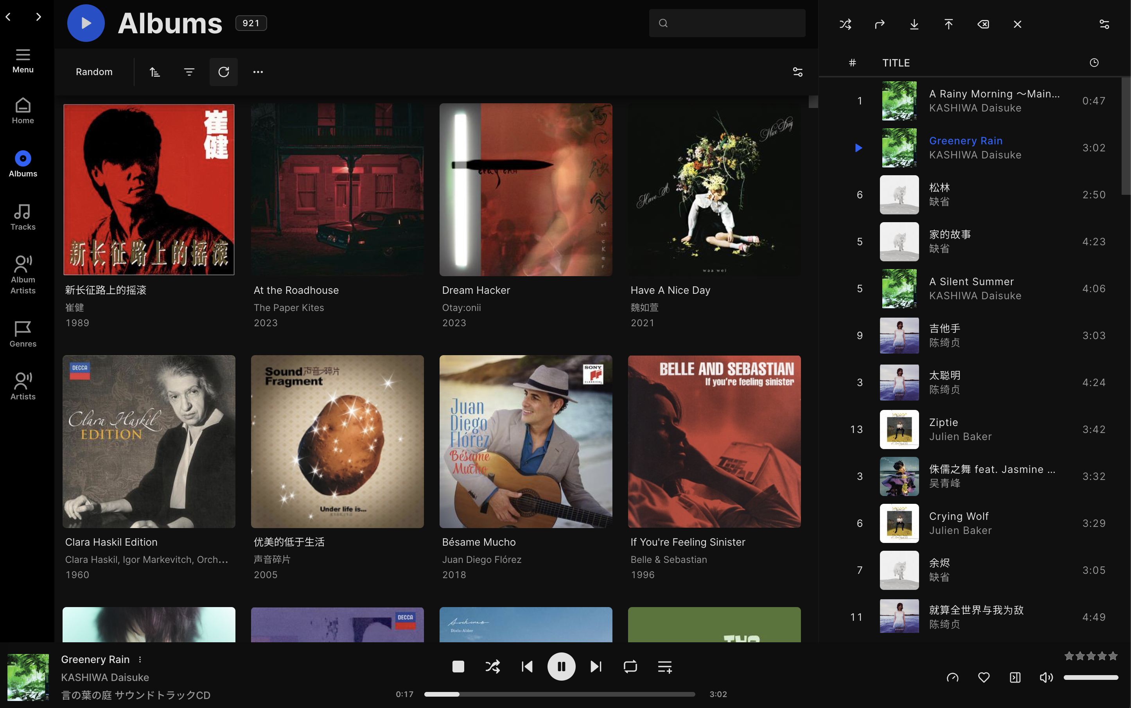Go forward with the right arrow
Screen dimensions: 1131x708
click(38, 17)
